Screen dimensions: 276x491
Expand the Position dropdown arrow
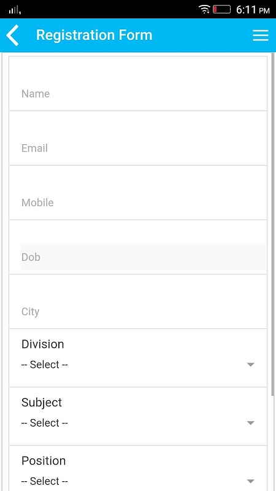[x=251, y=481]
